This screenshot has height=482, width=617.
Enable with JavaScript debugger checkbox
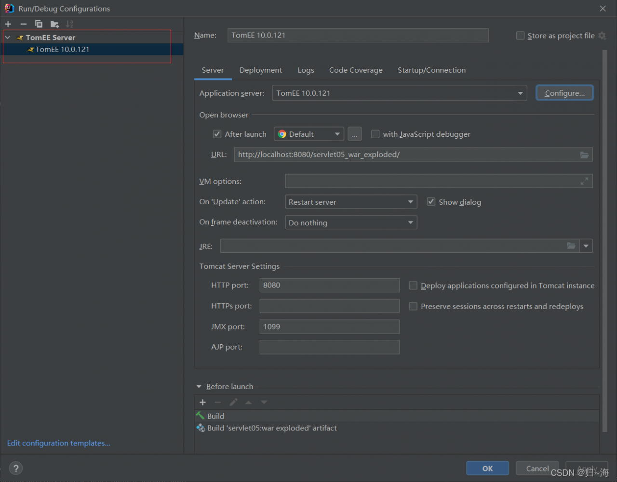pos(375,134)
